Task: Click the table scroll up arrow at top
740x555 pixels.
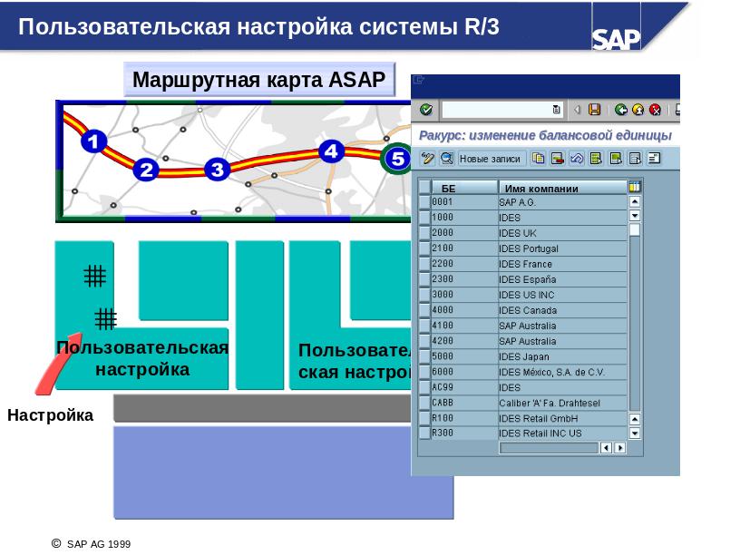Action: [635, 202]
